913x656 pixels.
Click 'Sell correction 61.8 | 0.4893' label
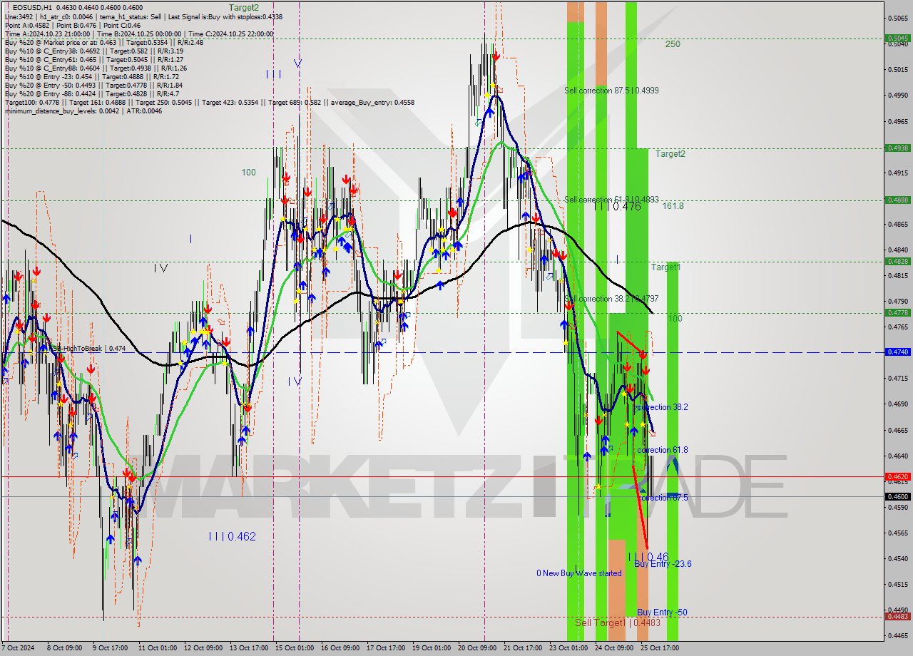(x=611, y=200)
